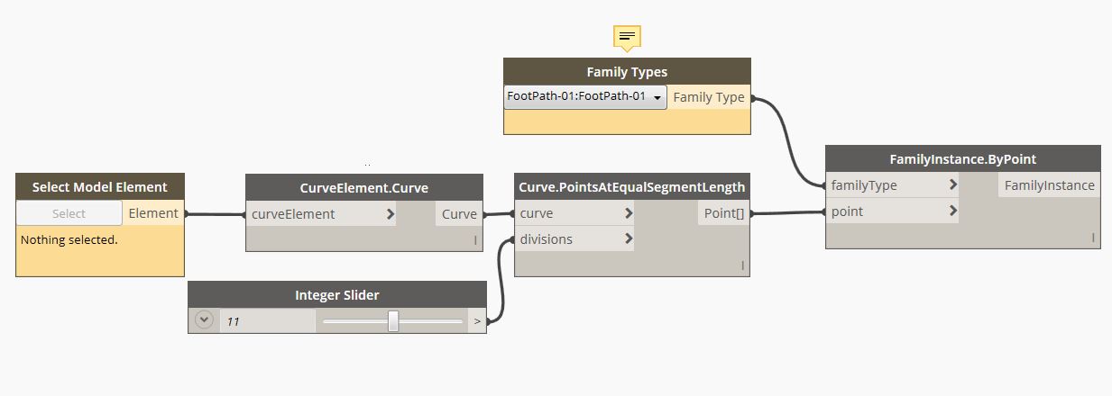Click the point input port chevron
Viewport: 1112px width, 396px height.
pos(953,211)
